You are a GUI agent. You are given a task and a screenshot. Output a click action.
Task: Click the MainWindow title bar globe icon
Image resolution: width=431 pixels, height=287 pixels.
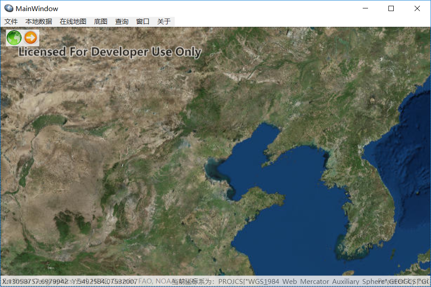[8, 8]
